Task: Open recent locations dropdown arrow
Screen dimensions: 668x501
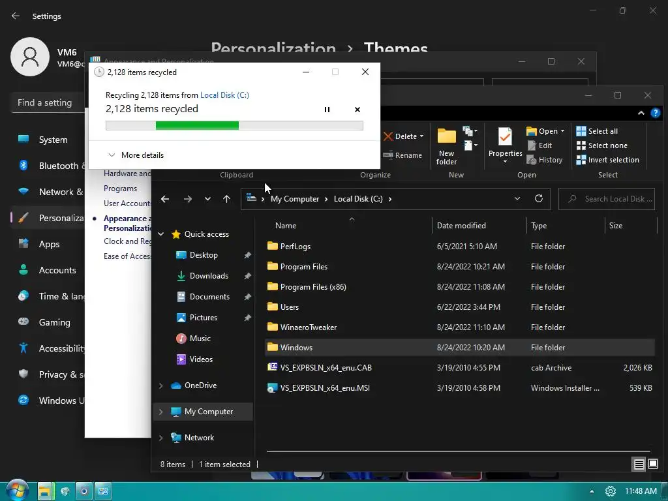Action: click(207, 199)
